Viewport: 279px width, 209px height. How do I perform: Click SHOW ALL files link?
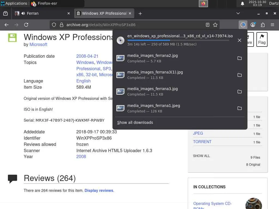point(201,156)
